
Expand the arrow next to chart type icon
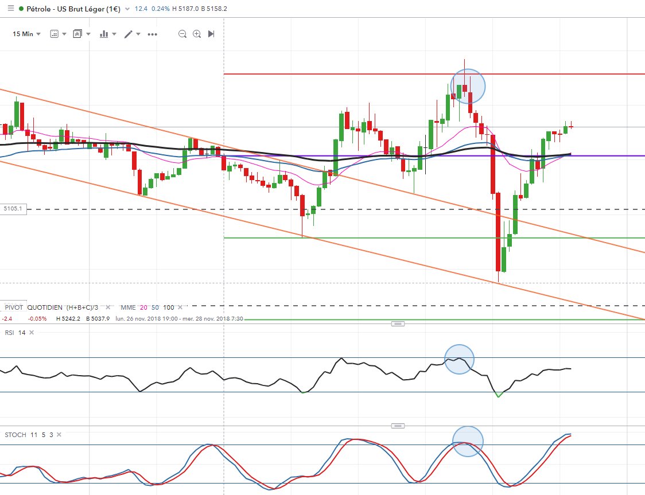coord(114,34)
